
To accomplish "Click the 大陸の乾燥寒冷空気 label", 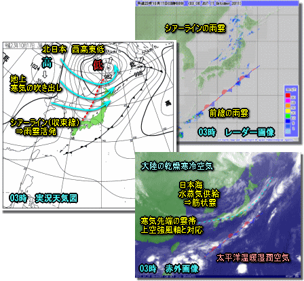I will pyautogui.click(x=177, y=166).
